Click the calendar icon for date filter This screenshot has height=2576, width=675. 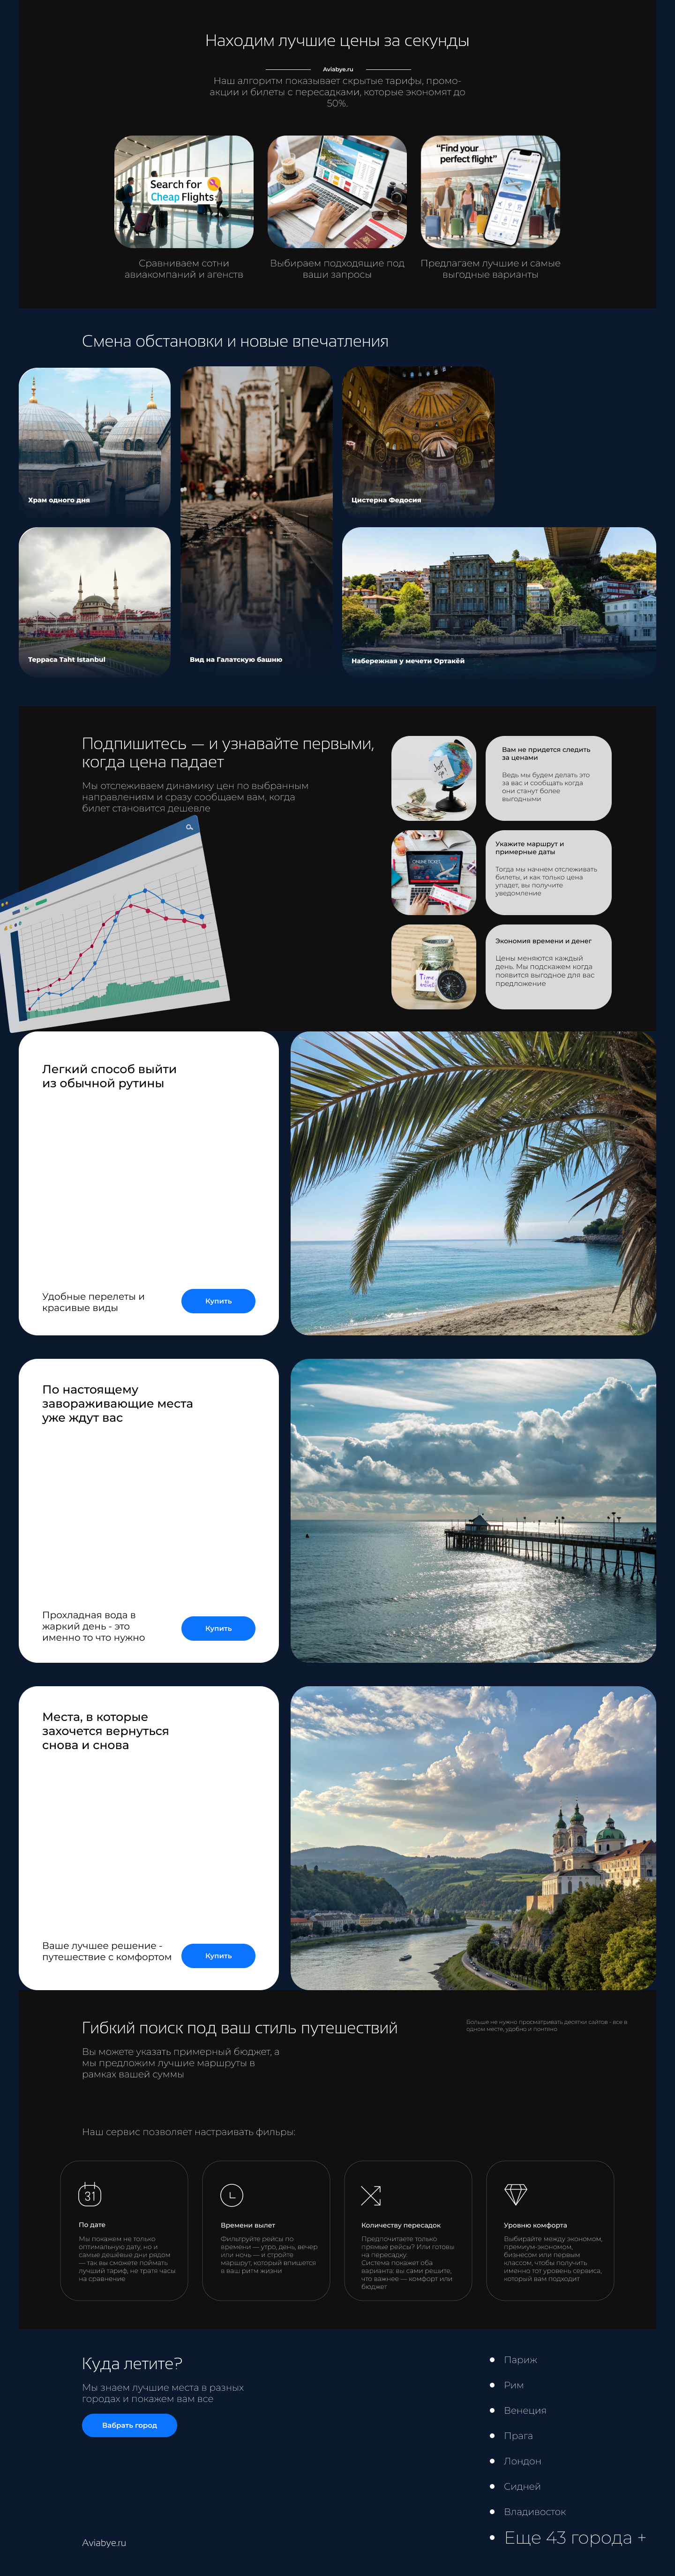click(90, 2194)
